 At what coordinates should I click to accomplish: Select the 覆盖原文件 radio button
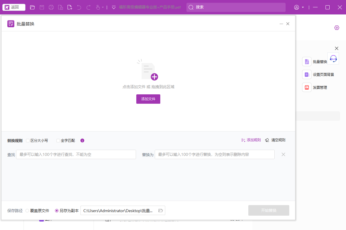click(x=27, y=211)
